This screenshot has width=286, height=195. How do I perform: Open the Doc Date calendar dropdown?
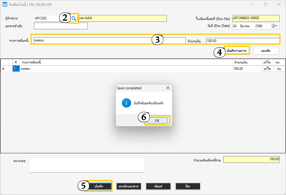click(x=274, y=26)
